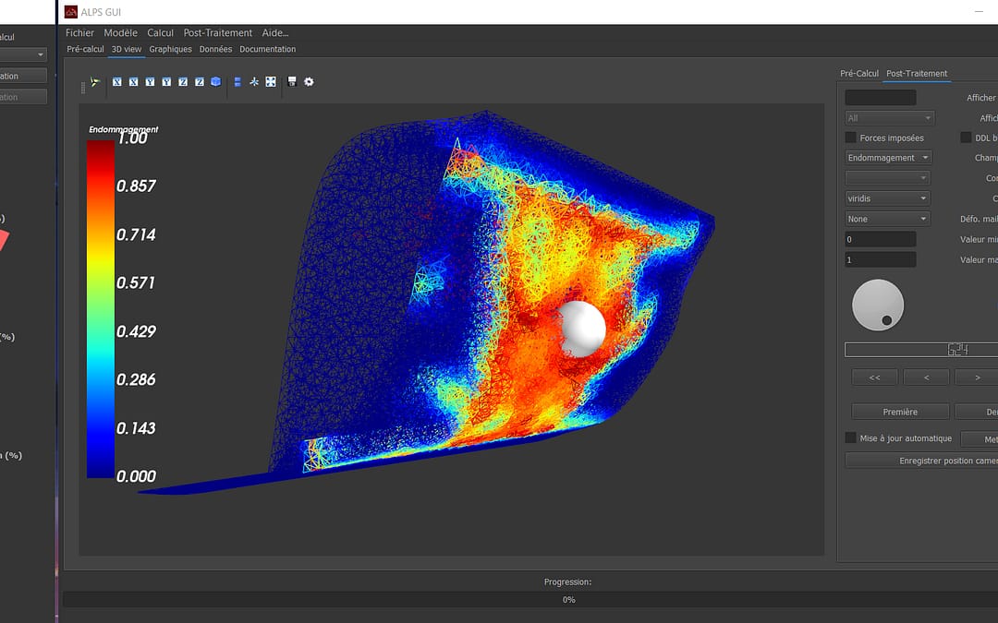Enable the Forces imposées checkbox
Image resolution: width=998 pixels, height=623 pixels.
849,138
